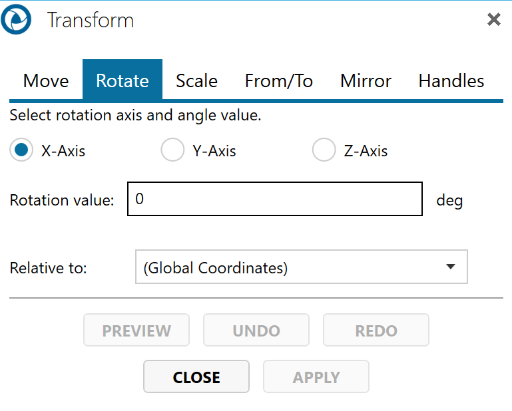Click the Transform app logo icon
The height and width of the screenshot is (411, 512).
16,20
